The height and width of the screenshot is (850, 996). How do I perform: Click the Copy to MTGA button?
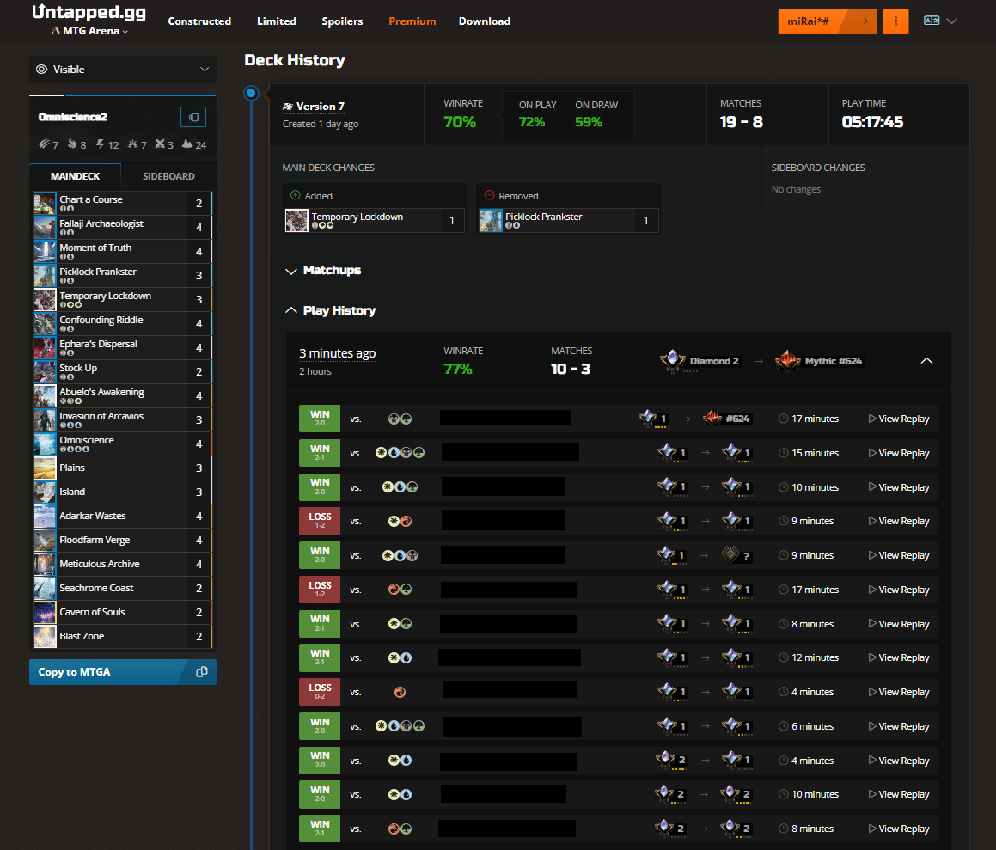(123, 672)
